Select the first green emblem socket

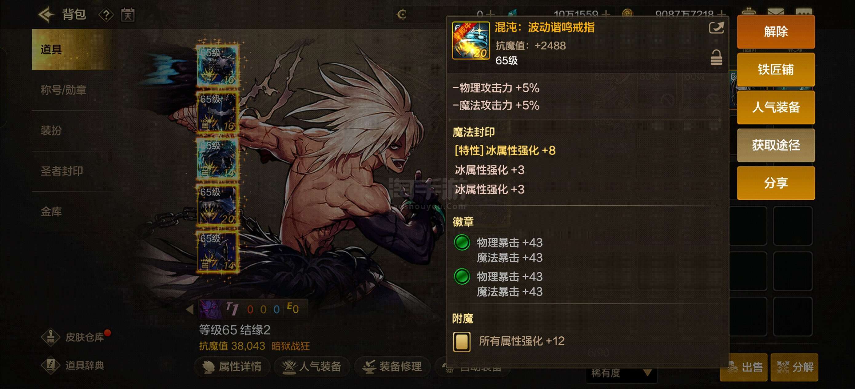[462, 242]
